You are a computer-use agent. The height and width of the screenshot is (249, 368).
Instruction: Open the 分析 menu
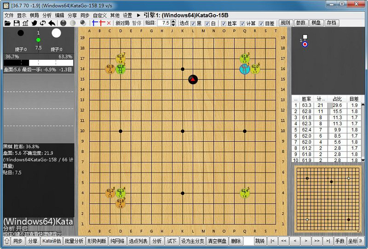click(47, 15)
